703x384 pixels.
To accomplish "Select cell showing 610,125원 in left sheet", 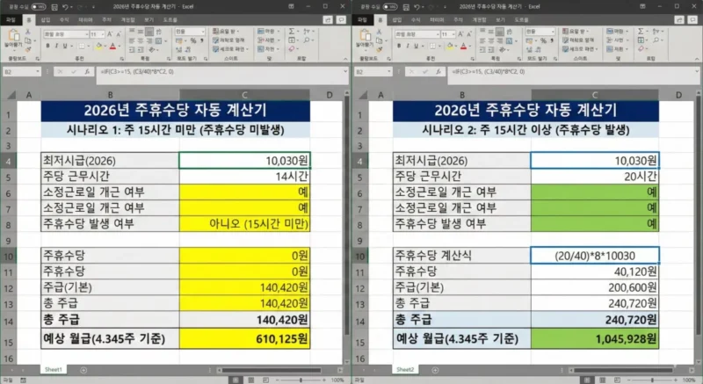I will point(244,338).
